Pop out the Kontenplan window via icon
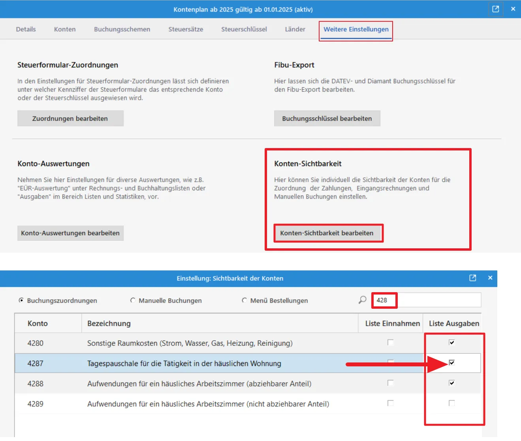The image size is (521, 441). pos(495,9)
